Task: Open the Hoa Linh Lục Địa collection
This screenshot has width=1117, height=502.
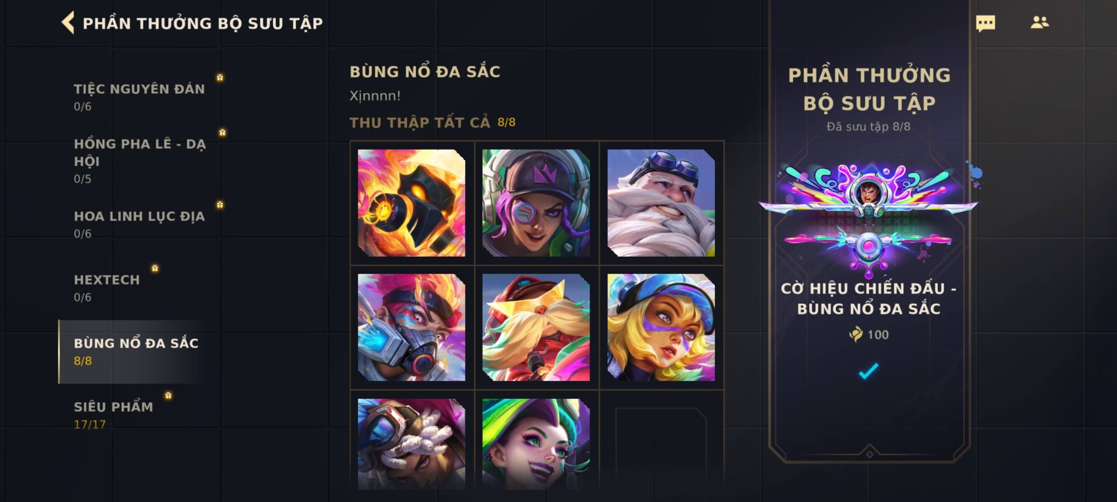Action: [139, 225]
